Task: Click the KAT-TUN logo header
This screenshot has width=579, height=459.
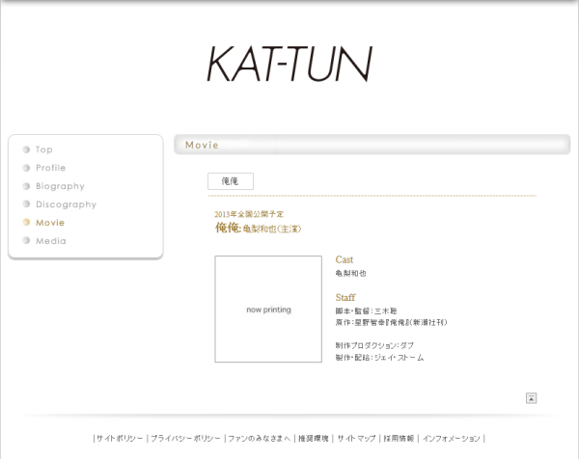Action: coord(289,64)
